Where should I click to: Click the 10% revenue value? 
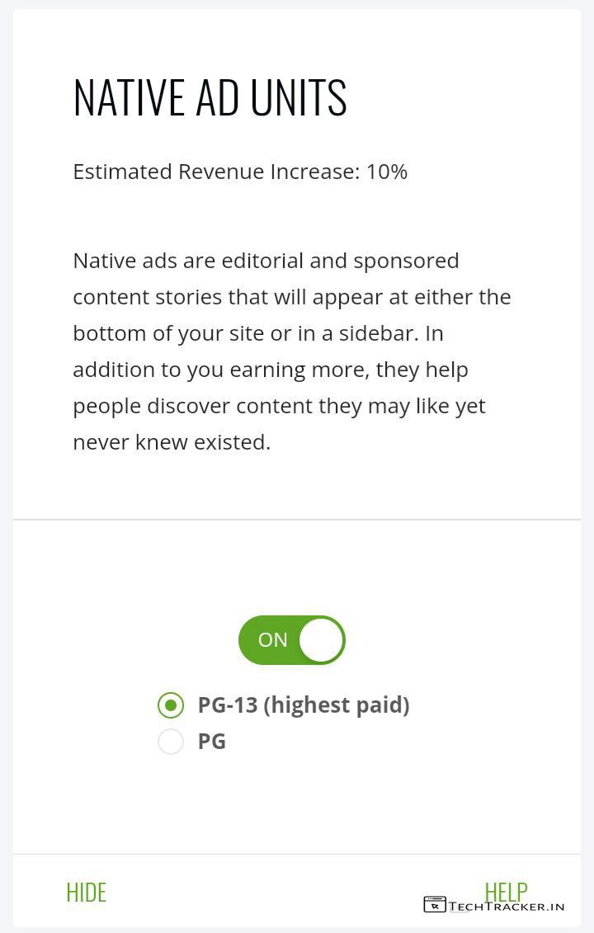tap(387, 172)
